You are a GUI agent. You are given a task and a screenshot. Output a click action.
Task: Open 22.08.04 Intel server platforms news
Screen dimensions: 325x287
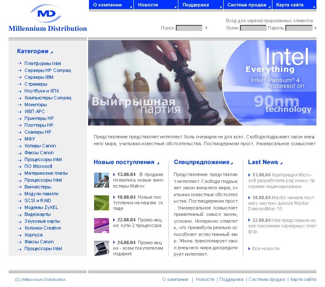tap(282, 226)
